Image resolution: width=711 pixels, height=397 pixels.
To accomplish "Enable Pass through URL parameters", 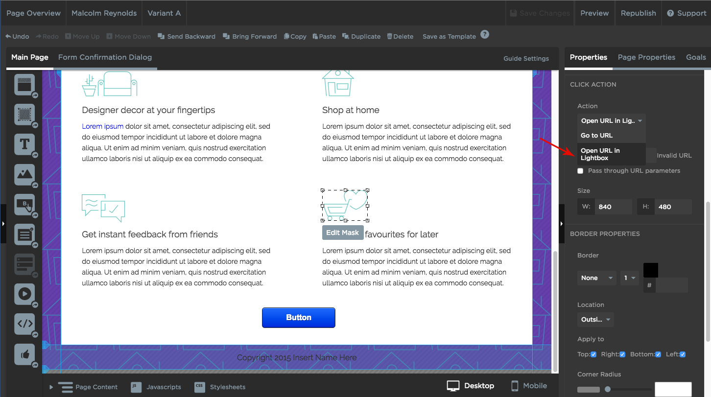I will 580,171.
